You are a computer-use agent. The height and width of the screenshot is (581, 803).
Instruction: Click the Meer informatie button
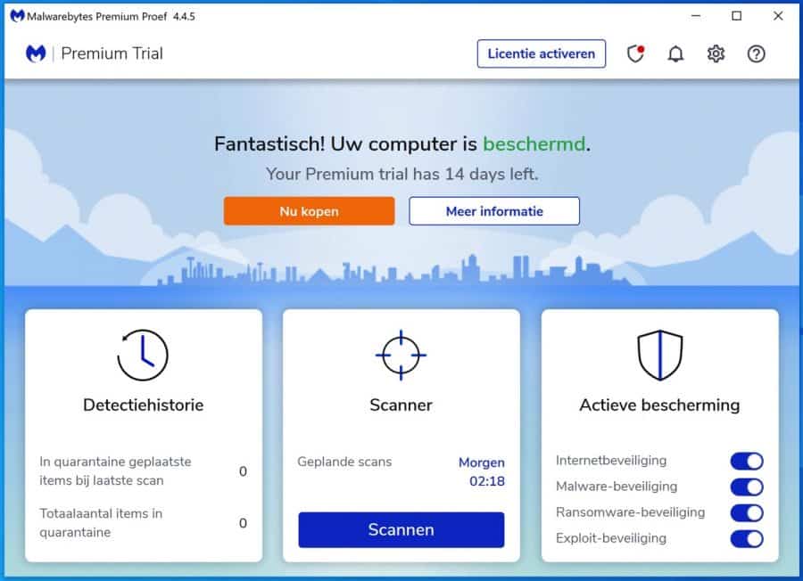coord(494,210)
